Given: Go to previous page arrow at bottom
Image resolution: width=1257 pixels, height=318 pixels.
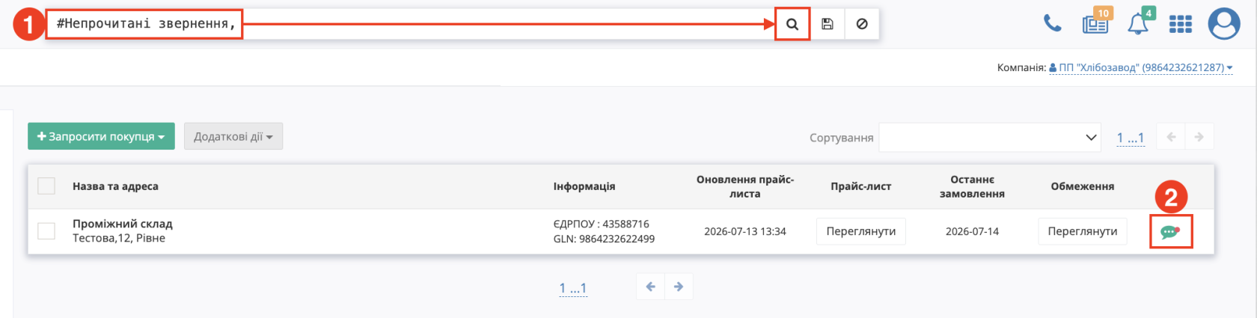Looking at the screenshot, I should [x=651, y=287].
